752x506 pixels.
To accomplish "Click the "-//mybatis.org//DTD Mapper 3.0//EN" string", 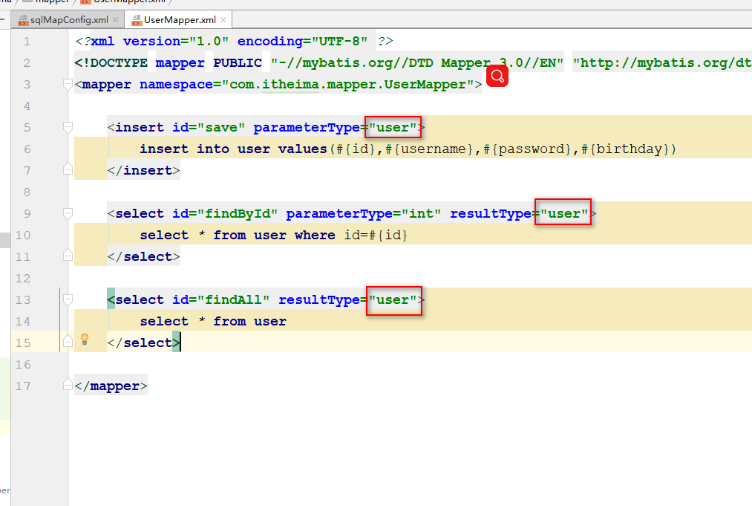I will [416, 63].
